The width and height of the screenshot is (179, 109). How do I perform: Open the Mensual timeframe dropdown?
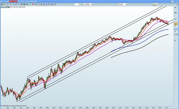point(123,4)
